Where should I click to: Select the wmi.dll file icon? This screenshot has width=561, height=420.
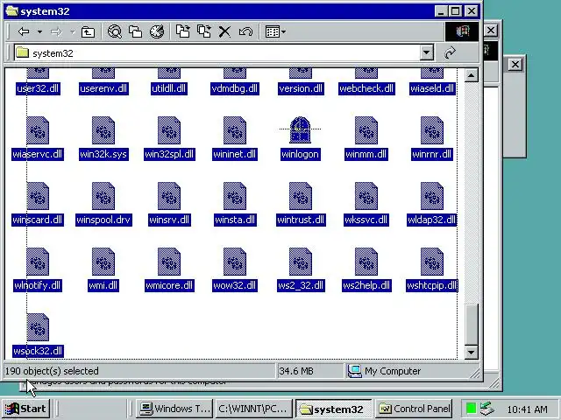[103, 262]
